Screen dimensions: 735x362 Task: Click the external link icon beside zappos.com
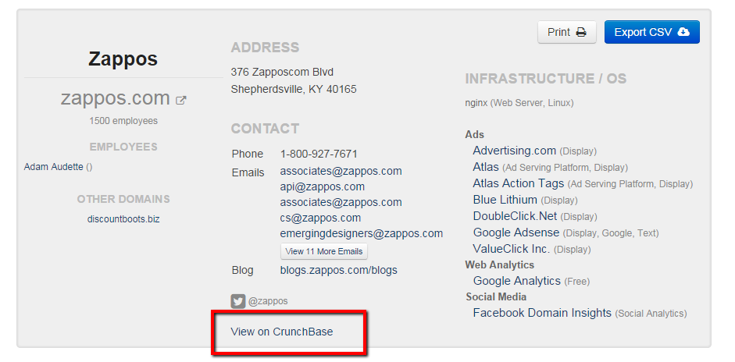(x=181, y=100)
